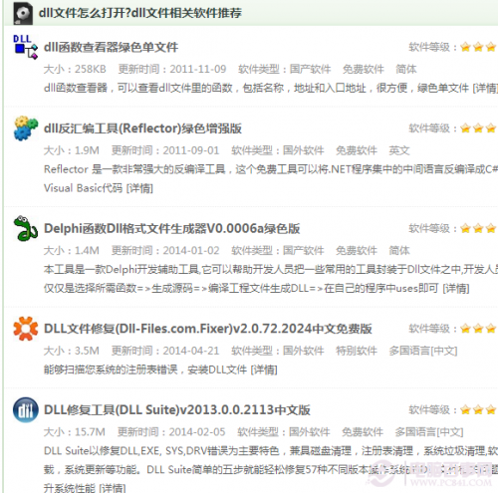The height and width of the screenshot is (493, 498).
Task: Click the Reflector gears icon
Action: pyautogui.click(x=26, y=128)
